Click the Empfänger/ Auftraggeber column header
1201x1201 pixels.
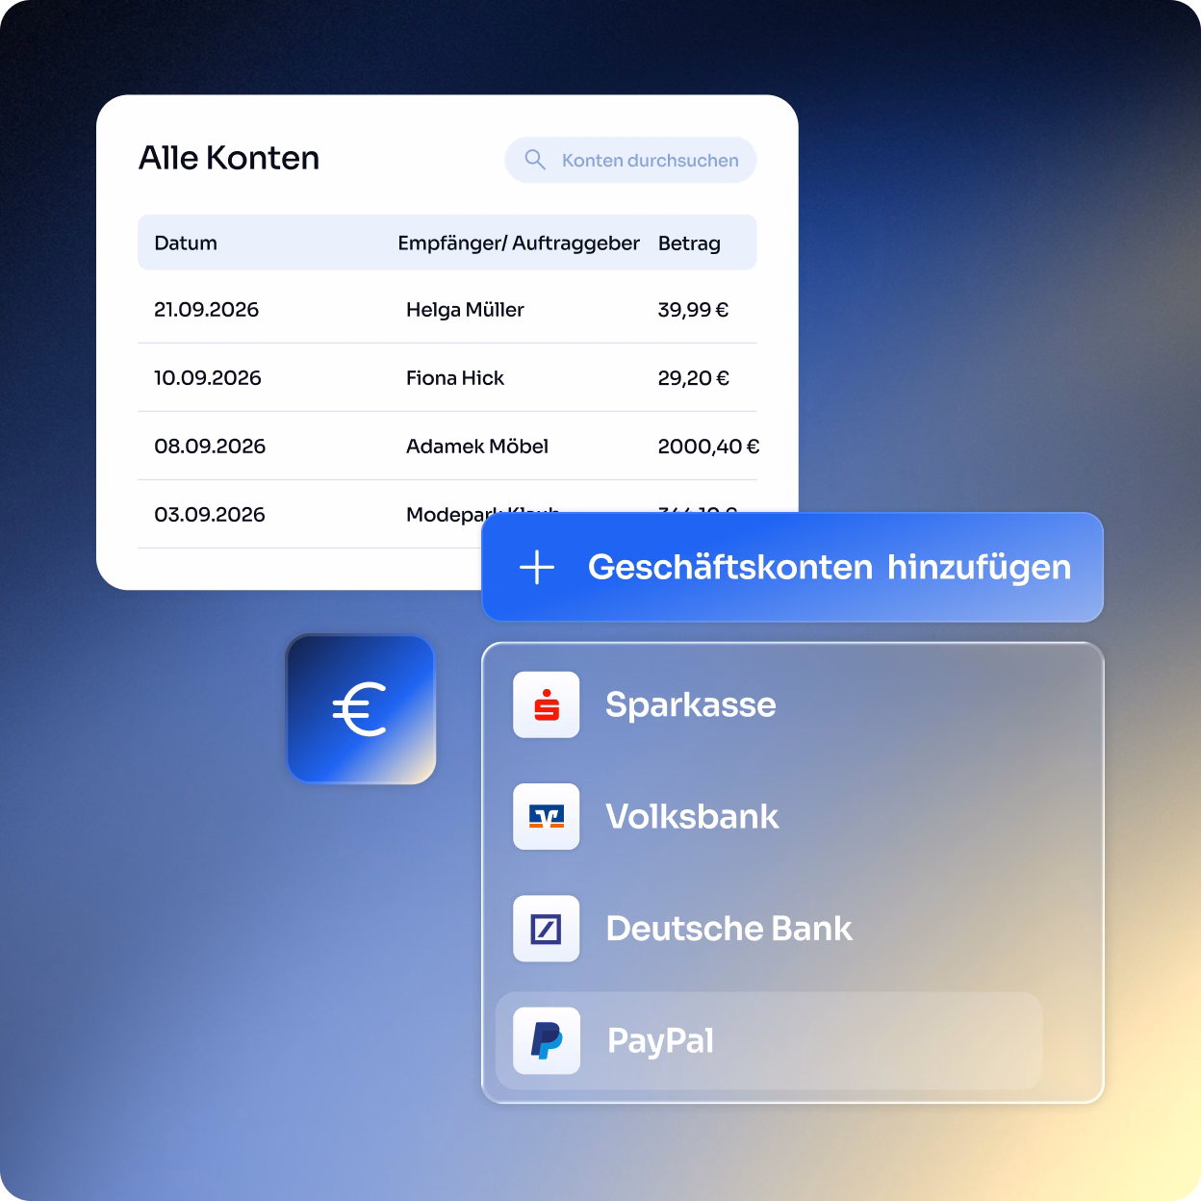519,243
